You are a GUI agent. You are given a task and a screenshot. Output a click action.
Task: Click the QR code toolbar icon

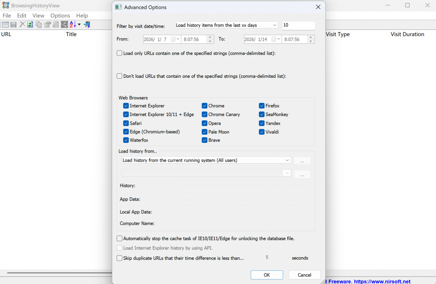64,25
